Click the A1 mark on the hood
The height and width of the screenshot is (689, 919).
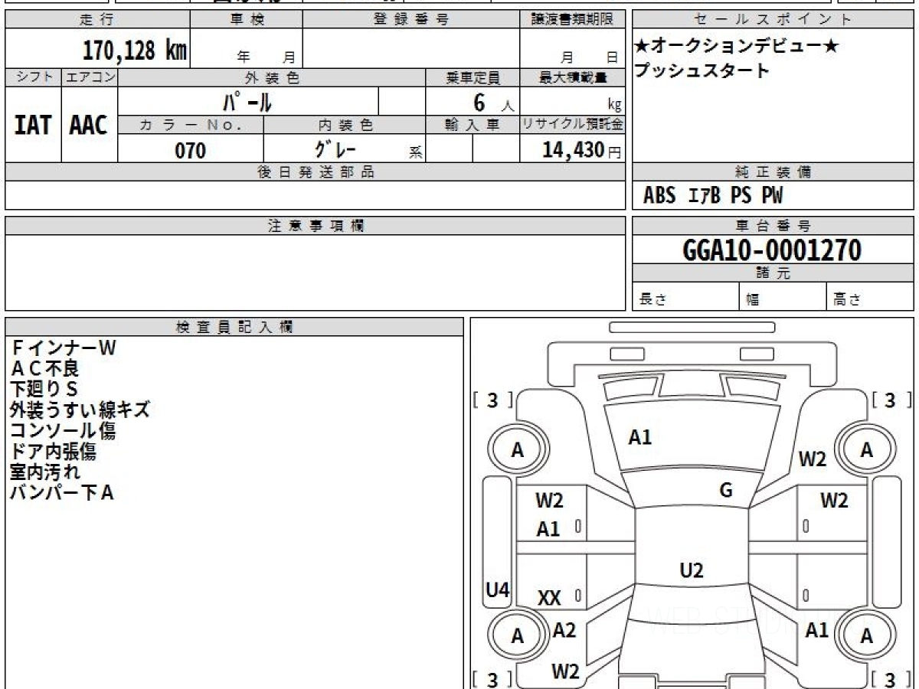(639, 438)
